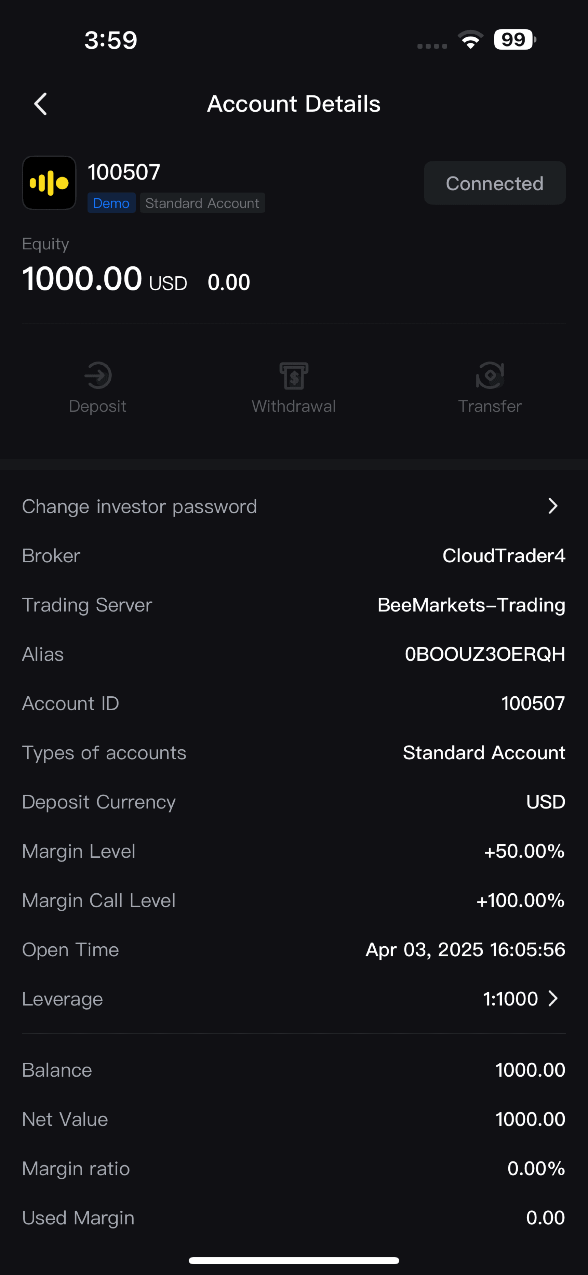Tap the chevron next to Leverage
The width and height of the screenshot is (588, 1275).
(553, 999)
